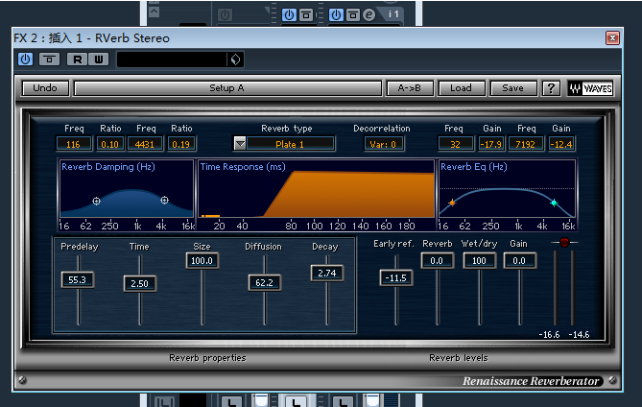Click the red clip indicator above output meters
The width and height of the screenshot is (642, 407).
pyautogui.click(x=564, y=242)
